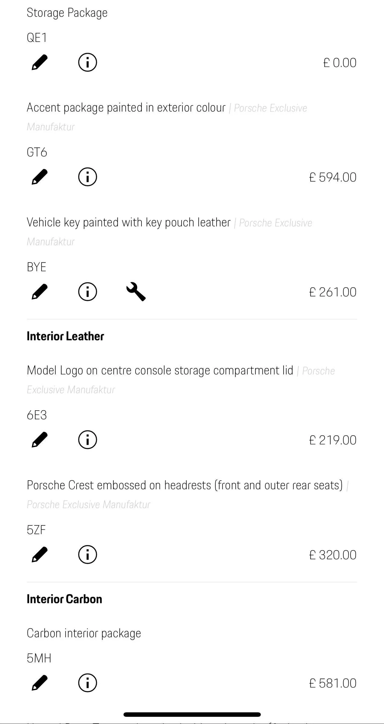Select the Interior Leather section heading
Screen dimensions: 384x724
tap(65, 336)
